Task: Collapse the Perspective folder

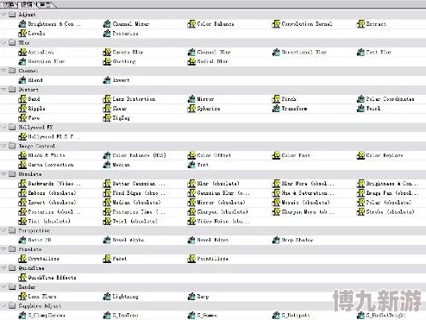Action: point(3,230)
